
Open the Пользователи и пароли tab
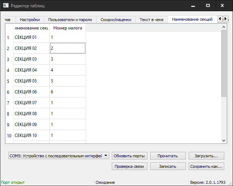click(x=70, y=20)
